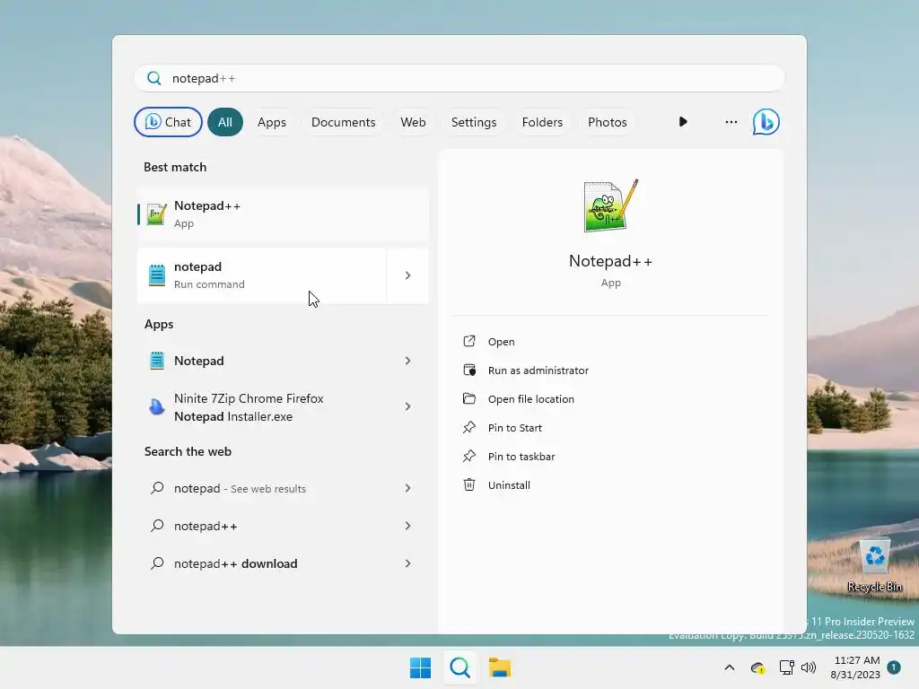The height and width of the screenshot is (689, 919).
Task: Click the volume speaker tray icon
Action: tap(809, 667)
